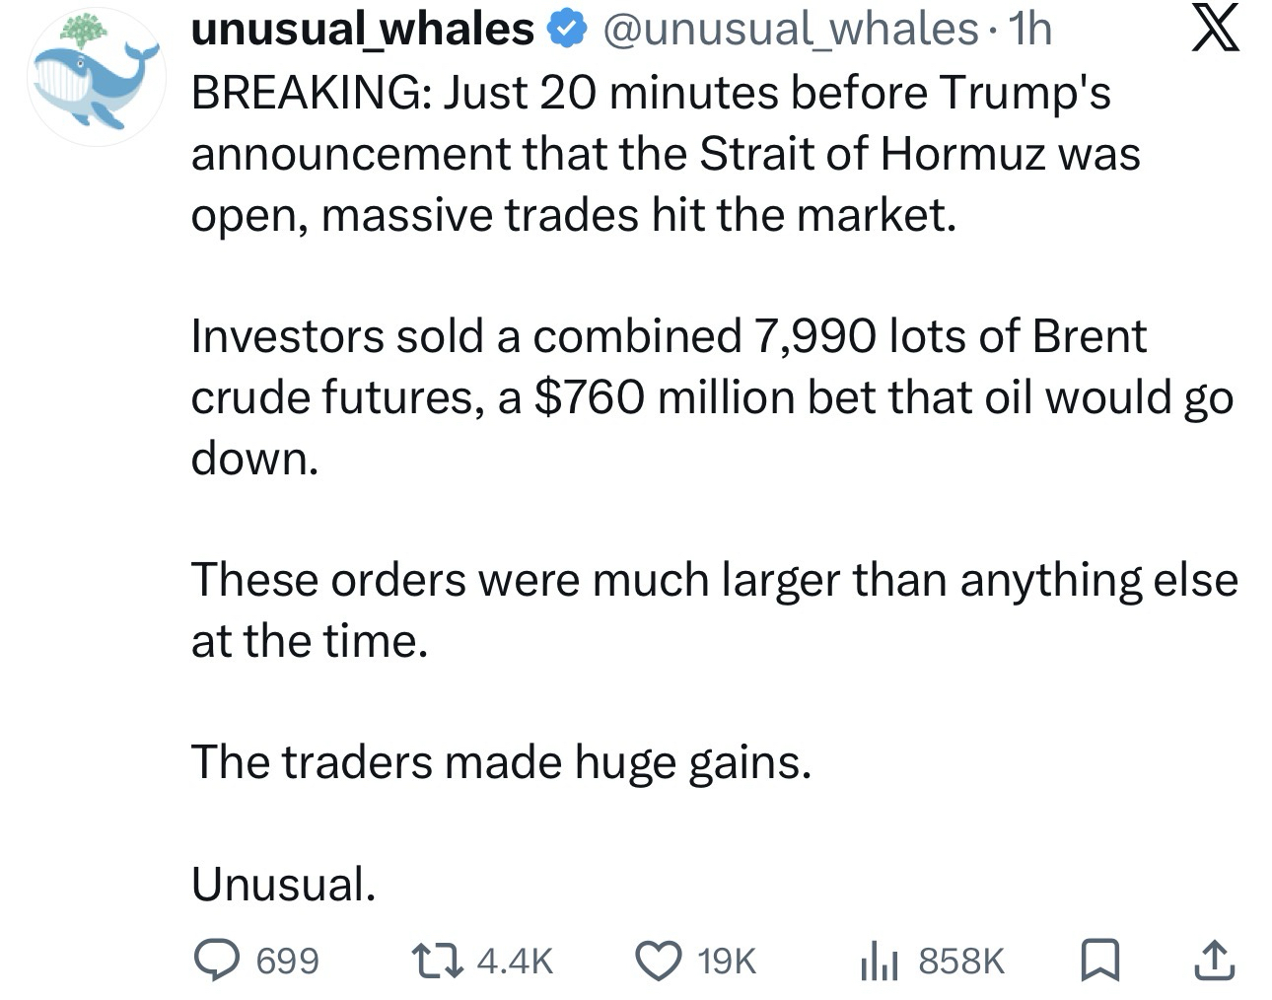Open the @unusual_whales handle link

[x=789, y=30]
